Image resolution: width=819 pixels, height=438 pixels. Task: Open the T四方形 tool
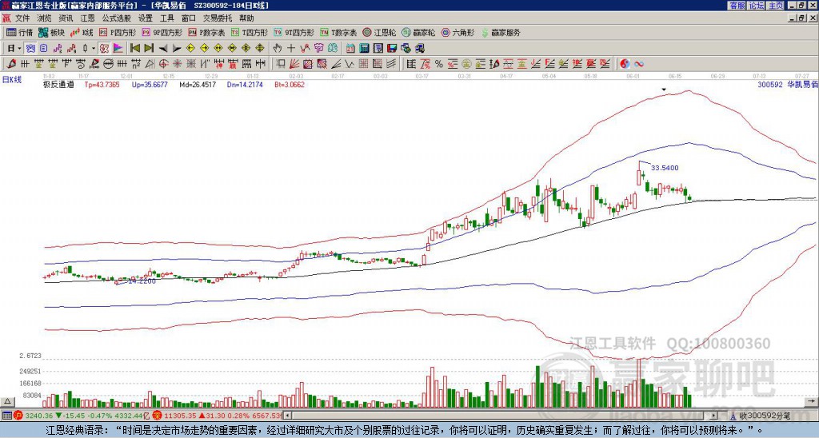point(250,32)
